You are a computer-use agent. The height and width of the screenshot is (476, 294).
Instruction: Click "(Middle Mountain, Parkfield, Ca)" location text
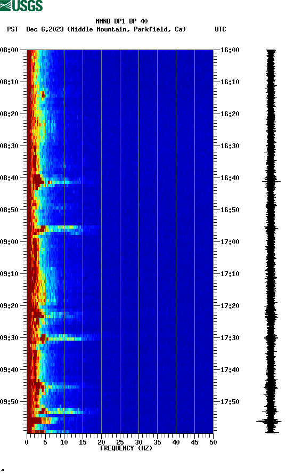point(127,29)
